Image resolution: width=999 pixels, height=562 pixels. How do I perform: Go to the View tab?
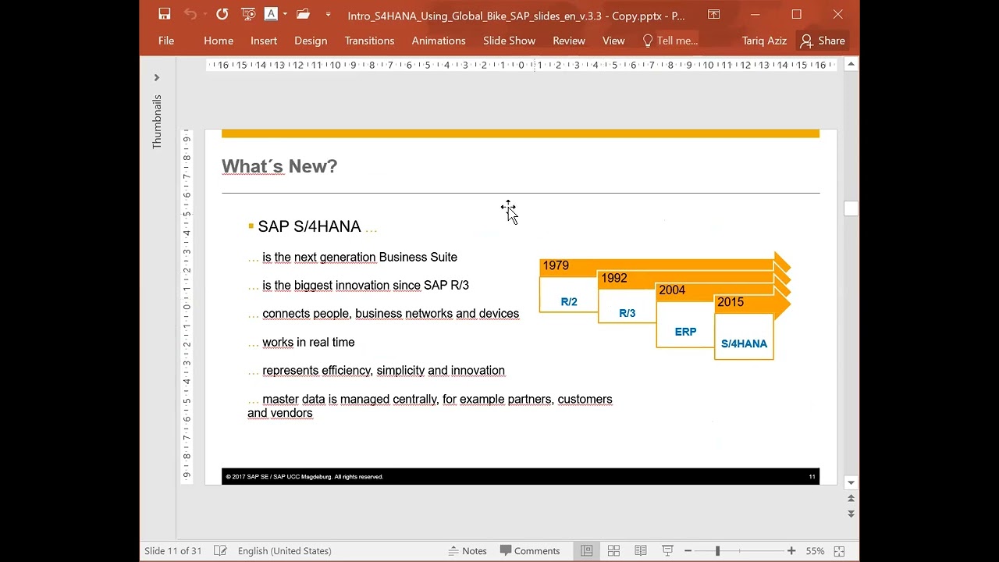[613, 41]
